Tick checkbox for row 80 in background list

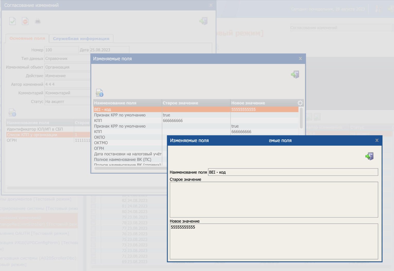click(x=93, y=212)
